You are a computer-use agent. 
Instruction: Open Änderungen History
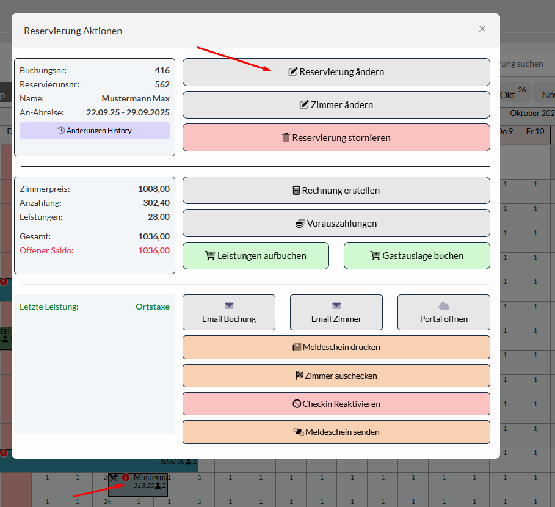click(x=95, y=131)
